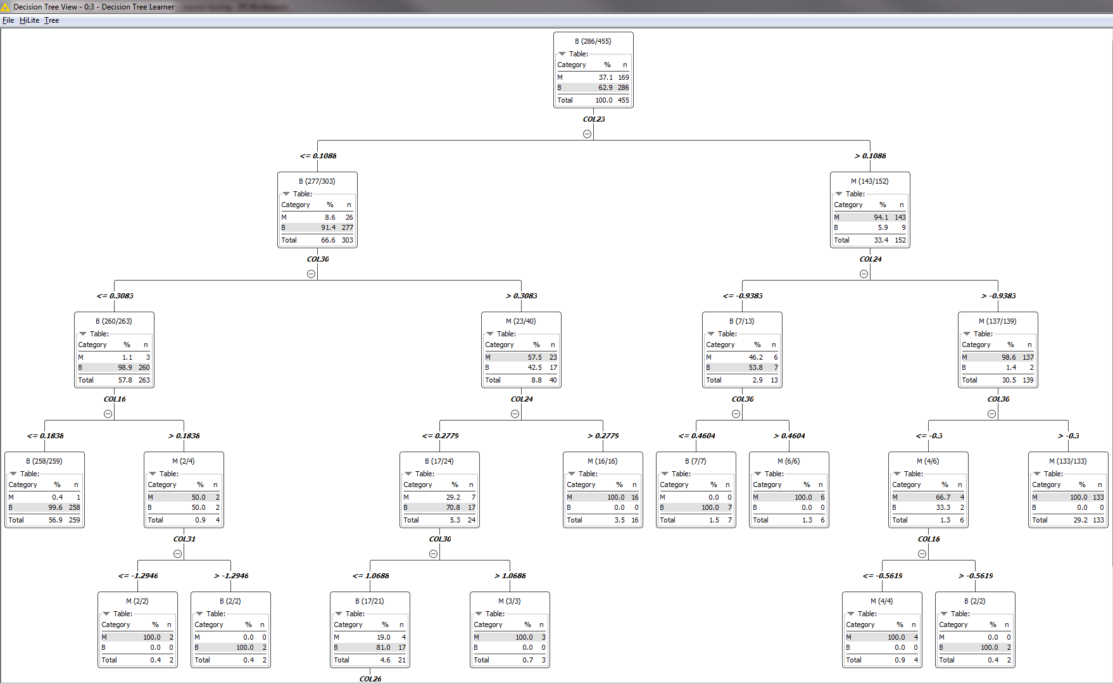Collapse COL30 split under M (137/139)

point(991,414)
